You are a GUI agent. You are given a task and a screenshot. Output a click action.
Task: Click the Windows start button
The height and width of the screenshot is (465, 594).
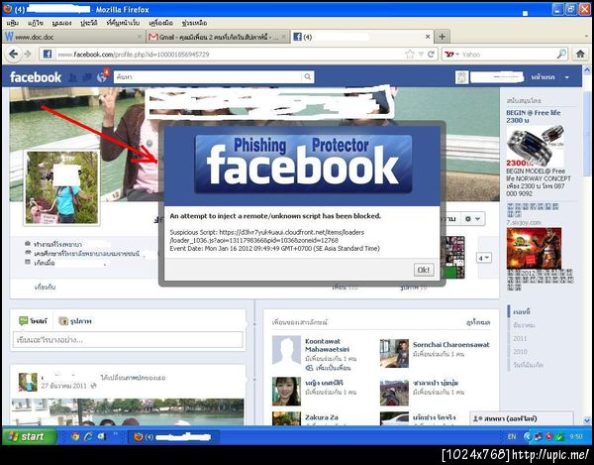[x=29, y=436]
